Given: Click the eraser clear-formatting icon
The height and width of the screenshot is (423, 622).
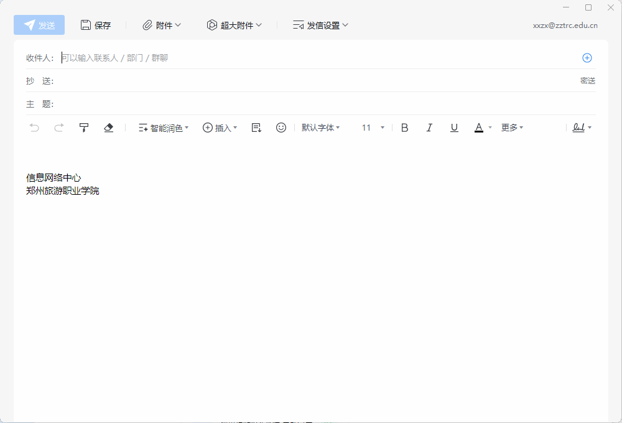Looking at the screenshot, I should [x=109, y=128].
